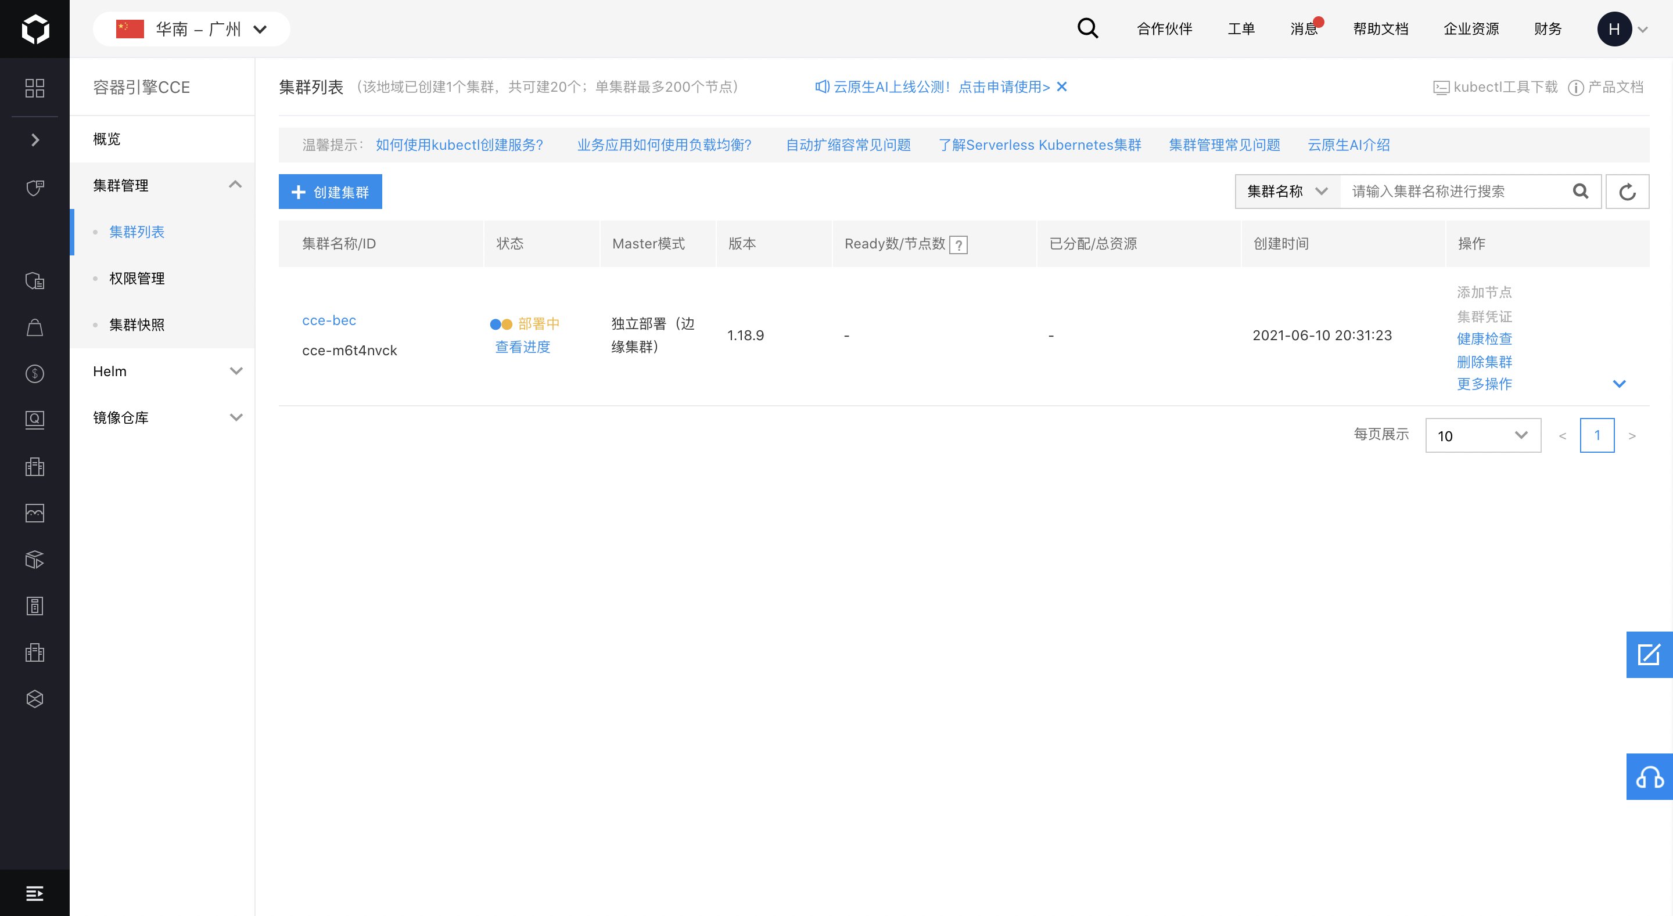
Task: Open 云原生AI介绍 tip link
Action: coord(1348,144)
